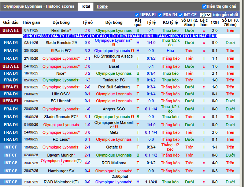Screen dimensions: 244x187
Task: Click Angers SCO team name
Action: coord(114,109)
